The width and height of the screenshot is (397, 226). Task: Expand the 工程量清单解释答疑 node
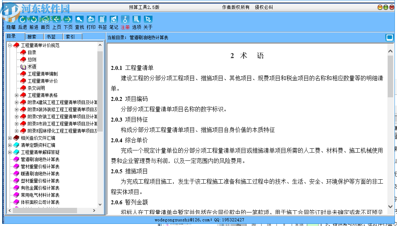pyautogui.click(x=10, y=152)
